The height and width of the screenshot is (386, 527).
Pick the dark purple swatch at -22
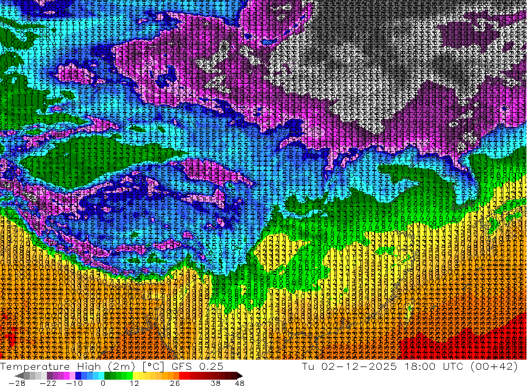[x=50, y=376]
